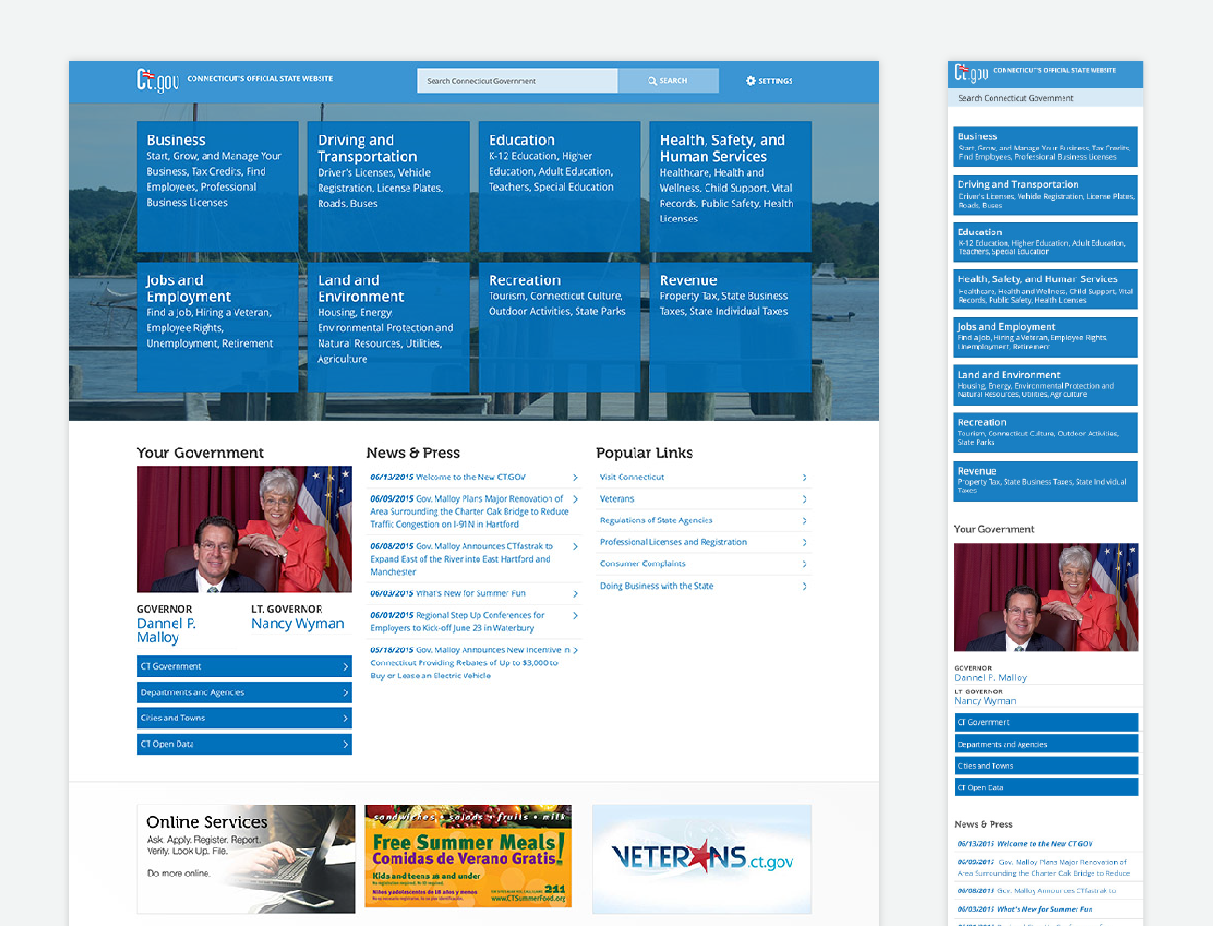Screen dimensions: 1213x926
Task: Click chevron beside Visit Connecticut link
Action: coord(805,477)
